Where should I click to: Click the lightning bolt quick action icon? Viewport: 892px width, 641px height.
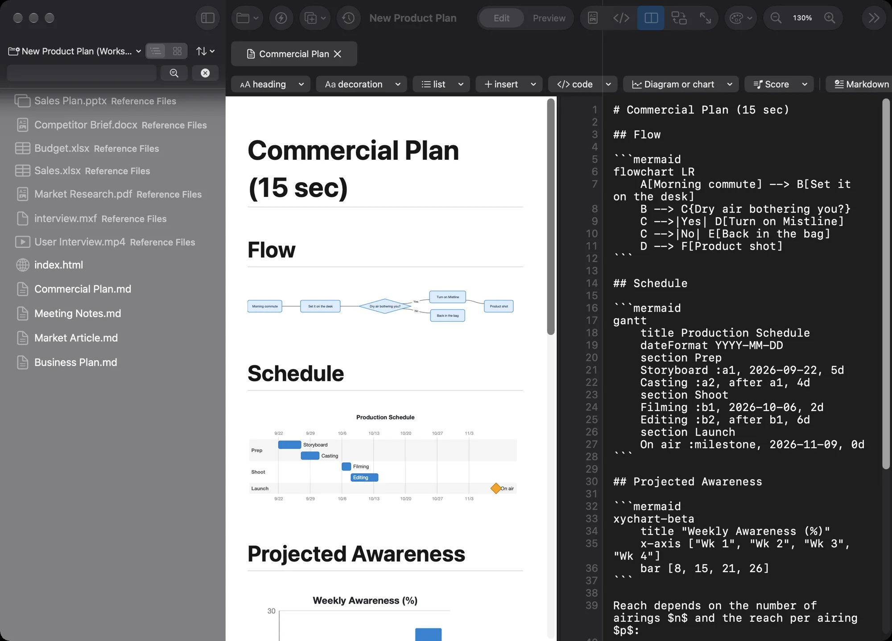pyautogui.click(x=281, y=18)
